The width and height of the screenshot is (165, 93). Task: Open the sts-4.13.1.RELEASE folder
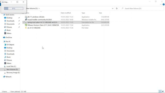(34, 28)
